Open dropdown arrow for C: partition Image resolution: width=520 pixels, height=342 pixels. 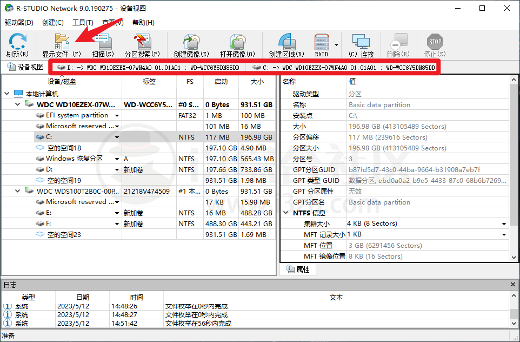(117, 137)
